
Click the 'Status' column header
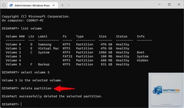pos(122,36)
